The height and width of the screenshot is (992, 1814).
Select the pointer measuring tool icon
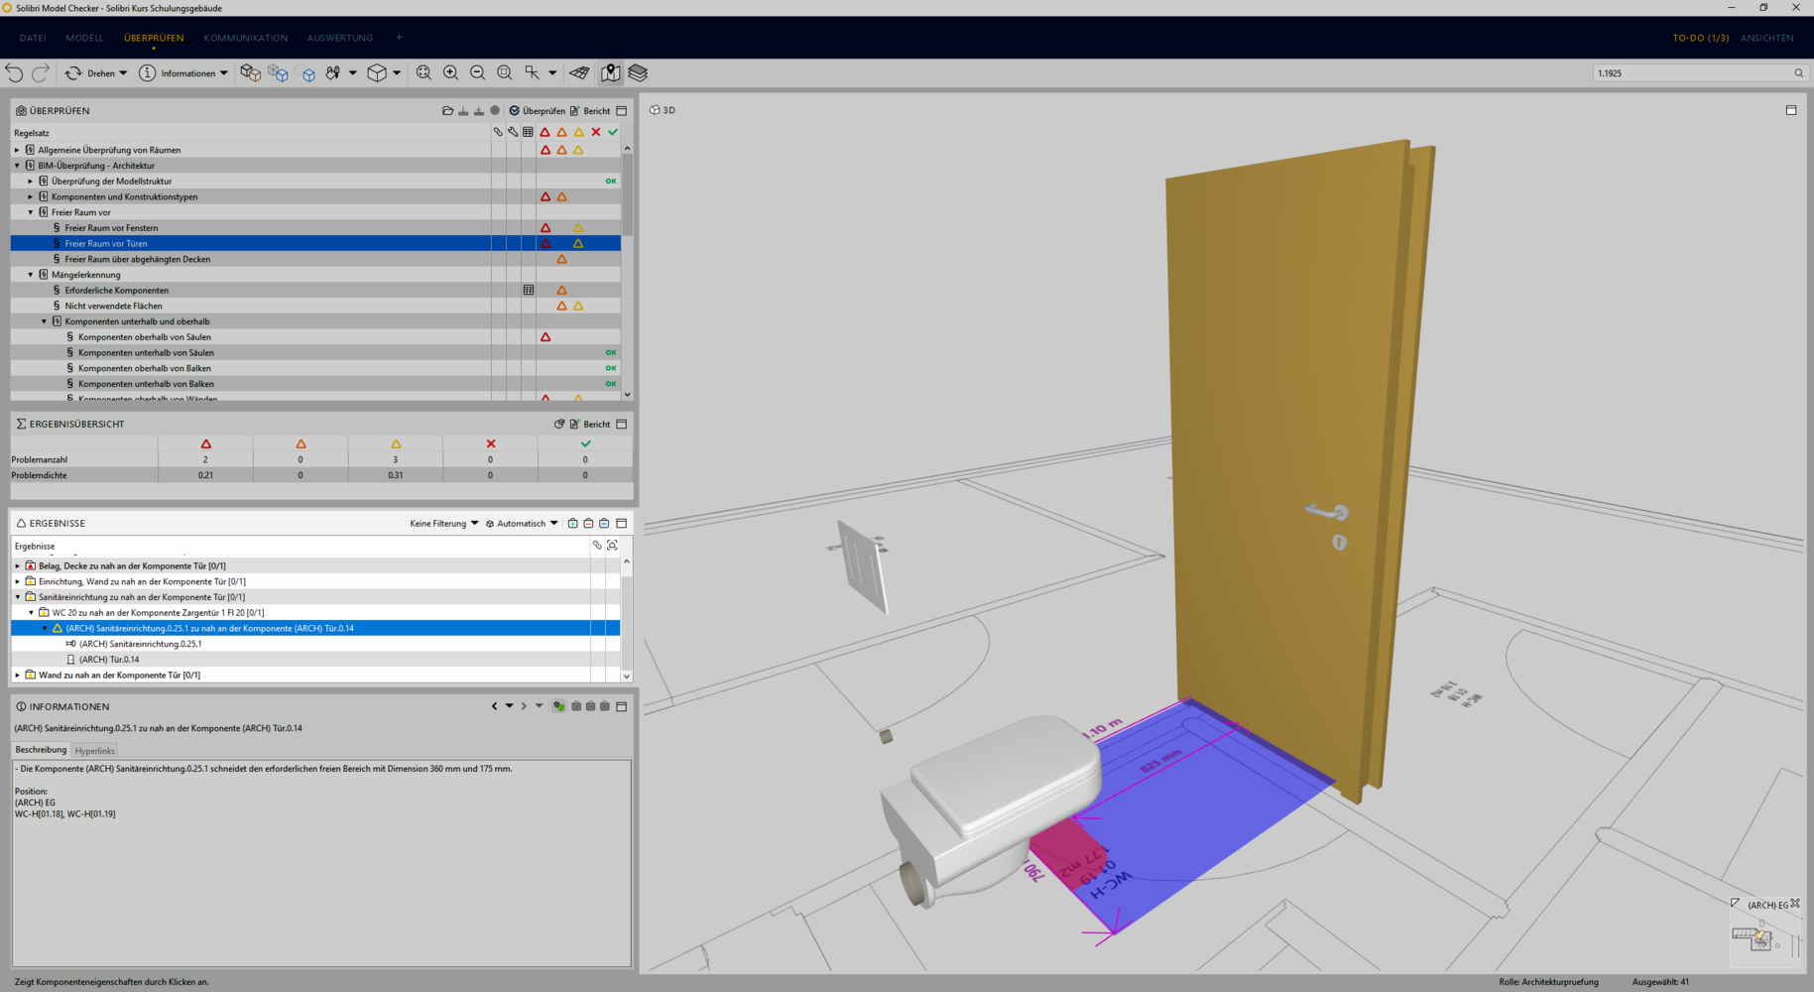(532, 72)
